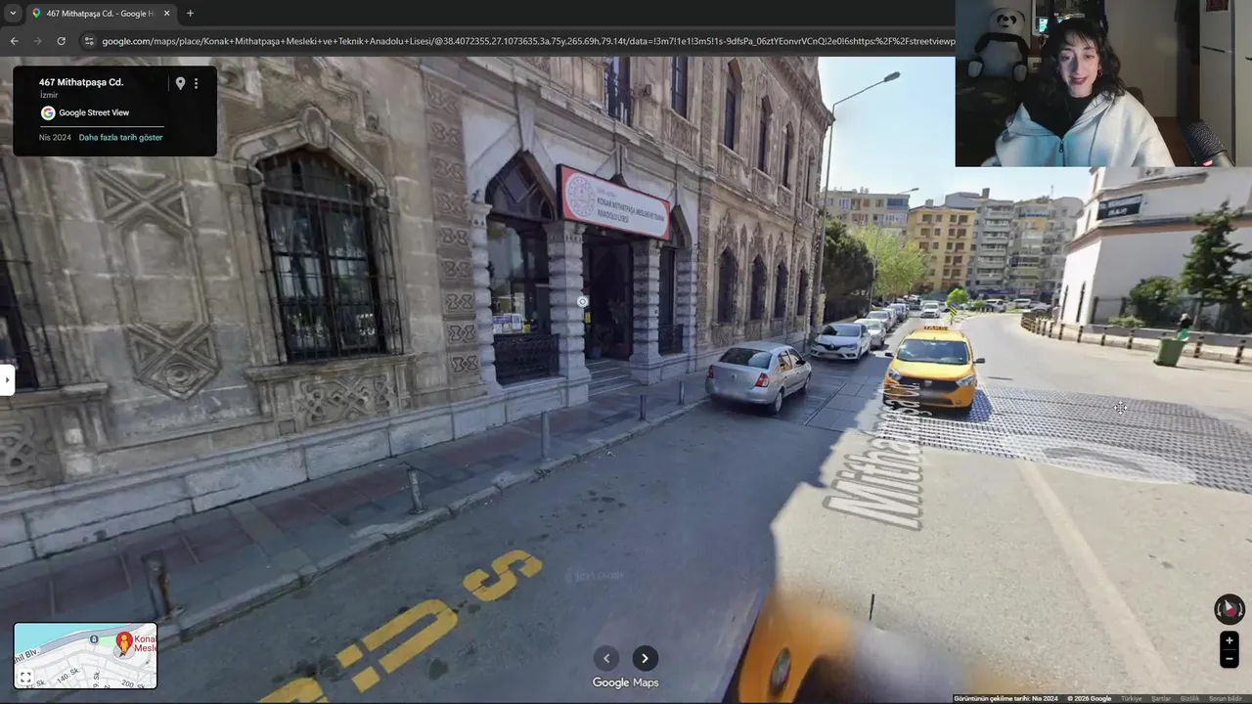The image size is (1252, 704).
Task: Click the next arrow above Google Maps
Action: (x=645, y=658)
